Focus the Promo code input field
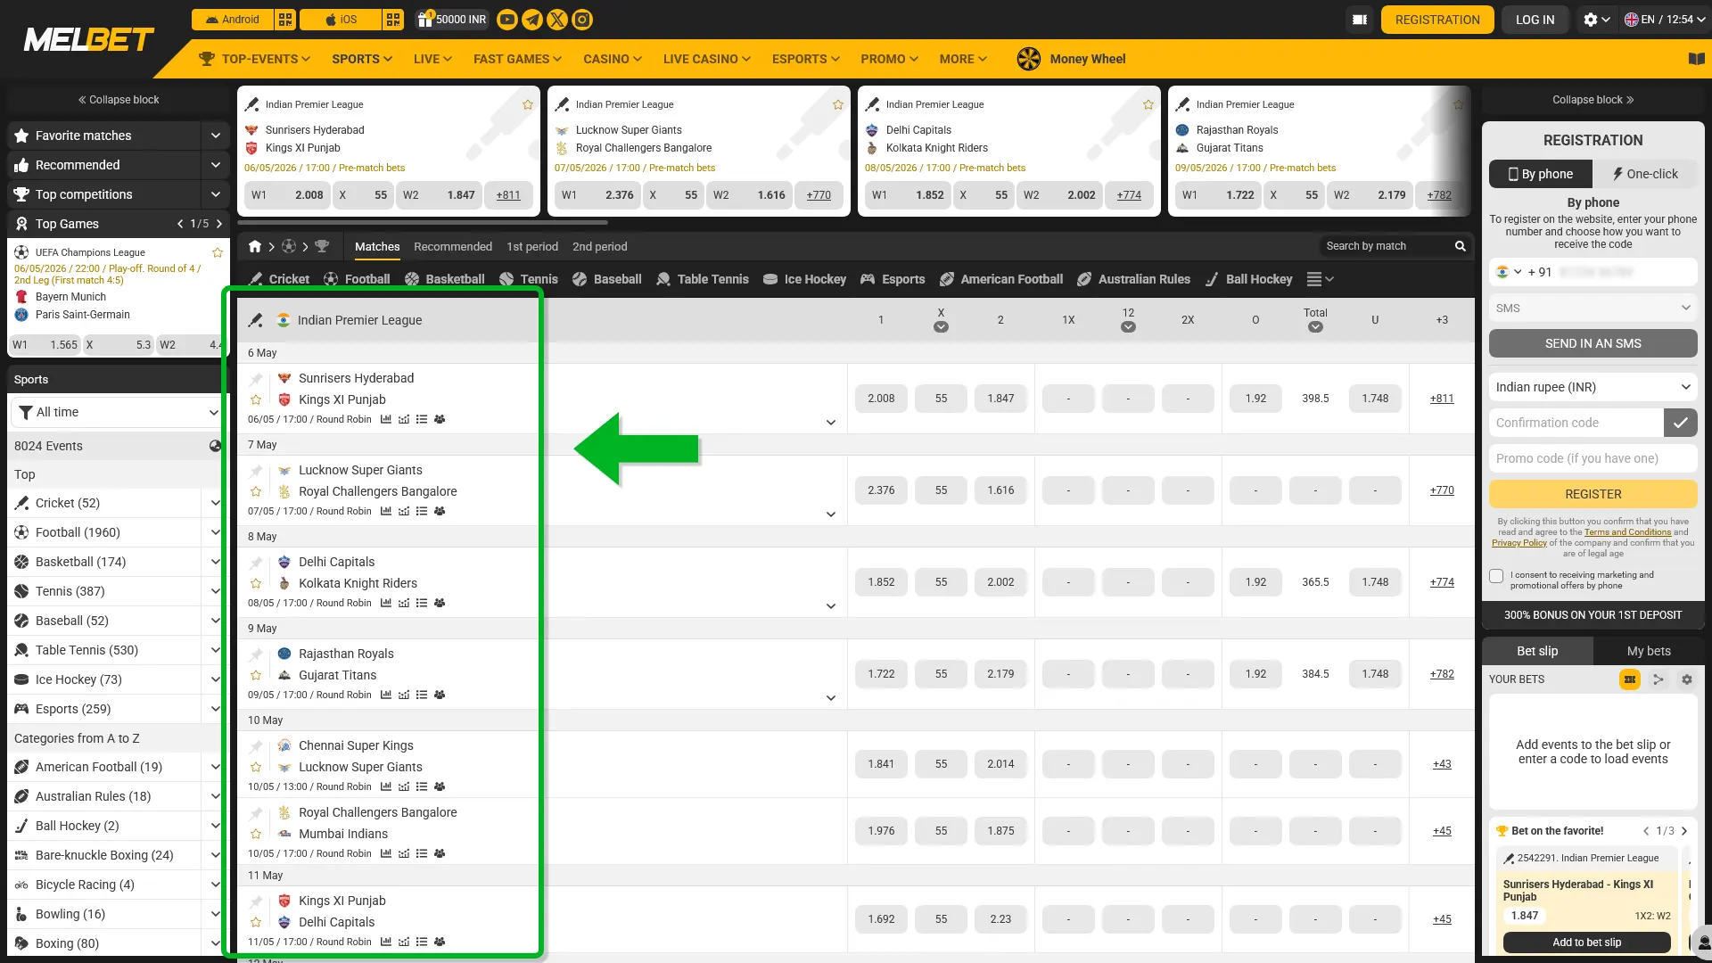 point(1593,458)
